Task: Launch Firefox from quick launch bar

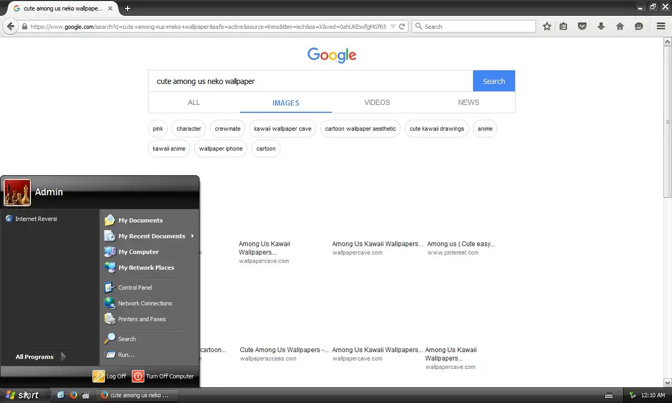Action: [x=73, y=395]
